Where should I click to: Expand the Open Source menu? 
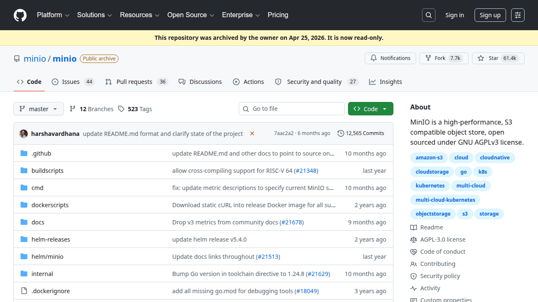(x=191, y=15)
